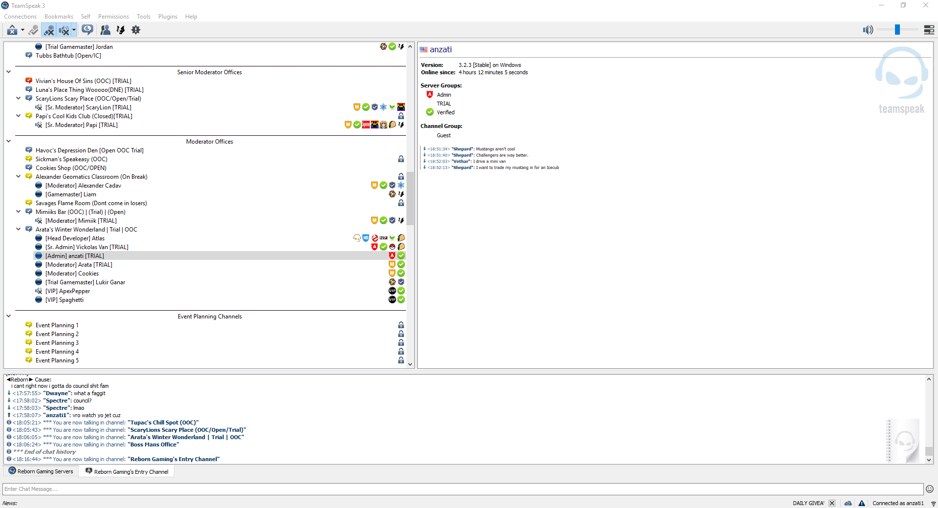Screen dimensions: 938x508
Task: Adjust the master volume slider handle
Action: [897, 30]
